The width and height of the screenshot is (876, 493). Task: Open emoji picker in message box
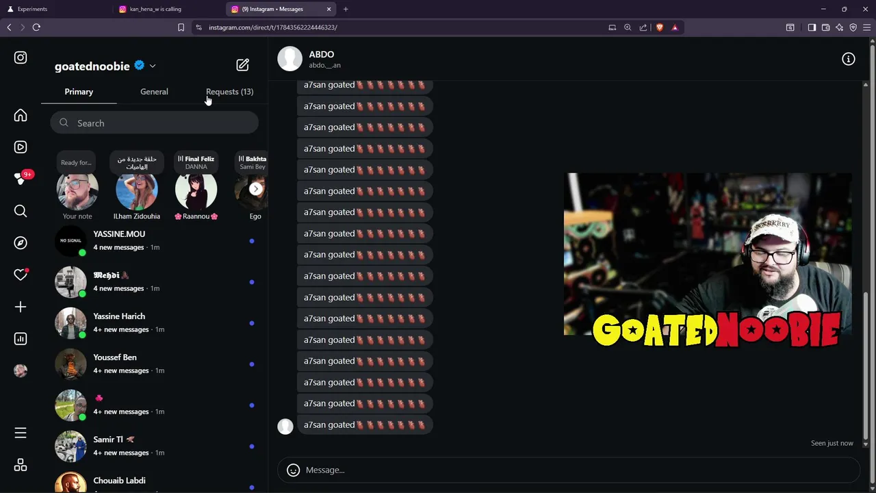(293, 470)
